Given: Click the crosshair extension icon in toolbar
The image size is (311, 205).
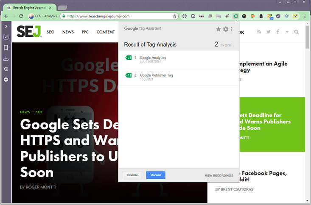Looking at the screenshot, I should pos(185,16).
